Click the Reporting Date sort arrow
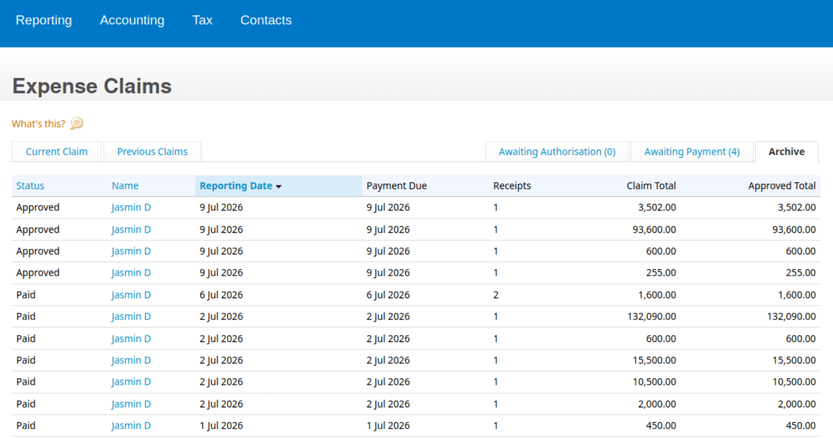Viewport: 833px width, 438px height. tap(279, 187)
